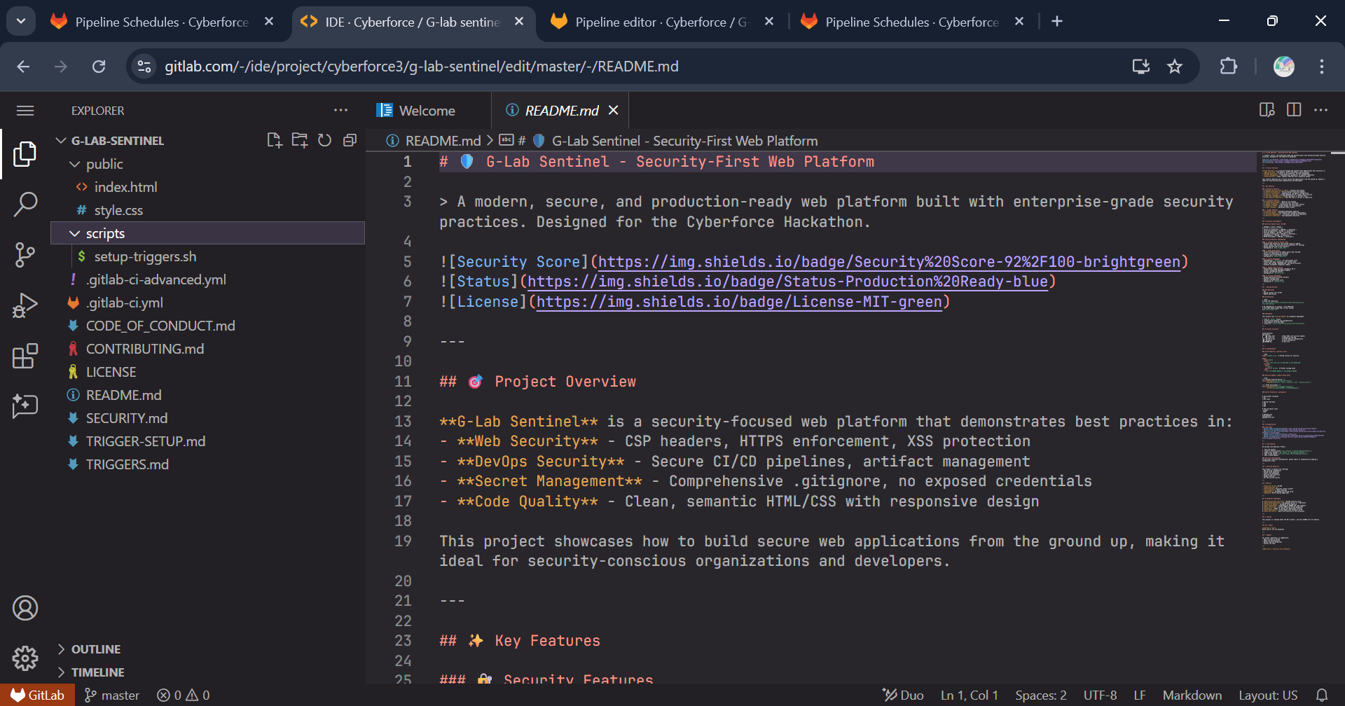Refresh the Explorer file tree
The image size is (1345, 706).
coord(324,141)
